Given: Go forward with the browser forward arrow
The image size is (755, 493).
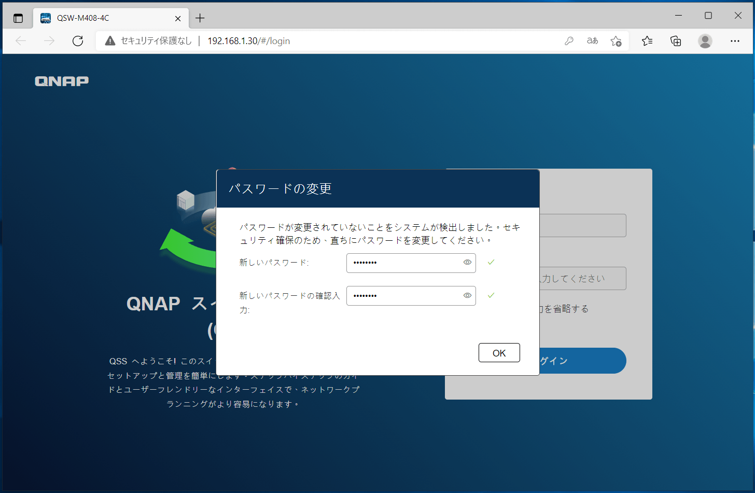Looking at the screenshot, I should click(49, 41).
